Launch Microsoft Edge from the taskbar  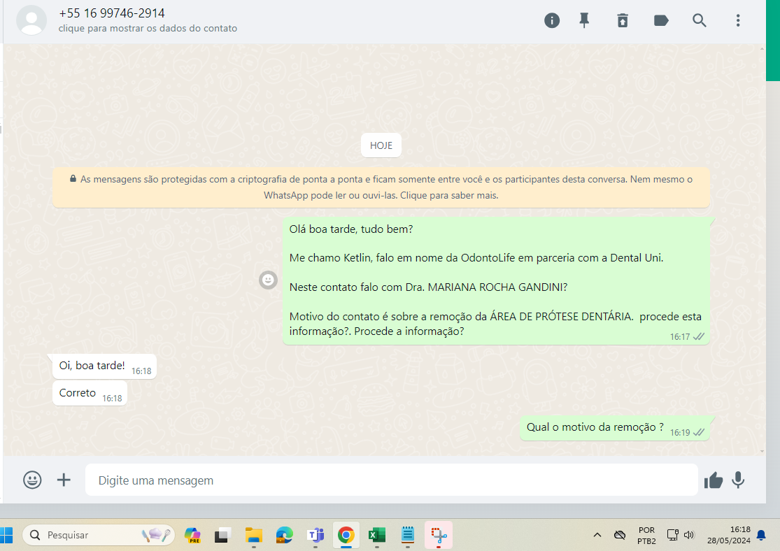coord(285,535)
